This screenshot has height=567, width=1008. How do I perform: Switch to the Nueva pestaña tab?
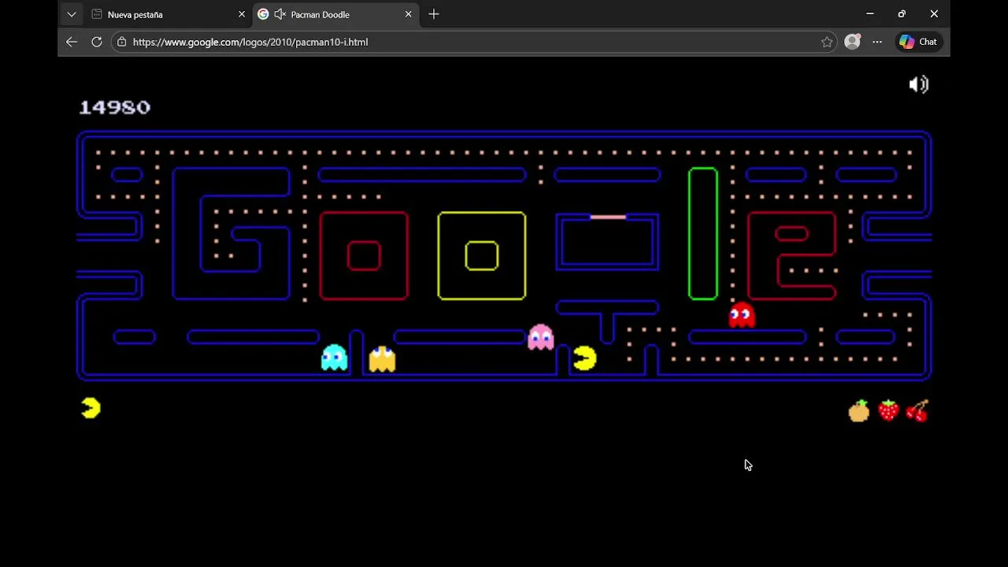click(169, 14)
